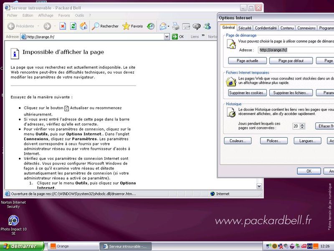Click the Stop loading toolbar icon
The width and height of the screenshot is (334, 251).
click(63, 26)
